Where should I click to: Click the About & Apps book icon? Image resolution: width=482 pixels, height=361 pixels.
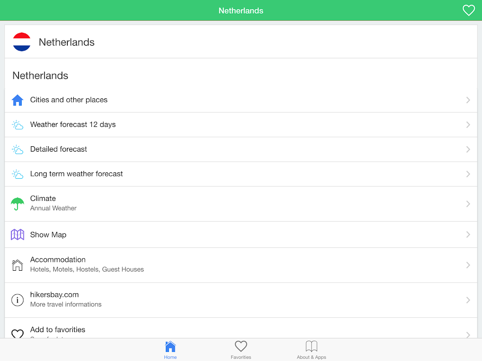click(311, 346)
